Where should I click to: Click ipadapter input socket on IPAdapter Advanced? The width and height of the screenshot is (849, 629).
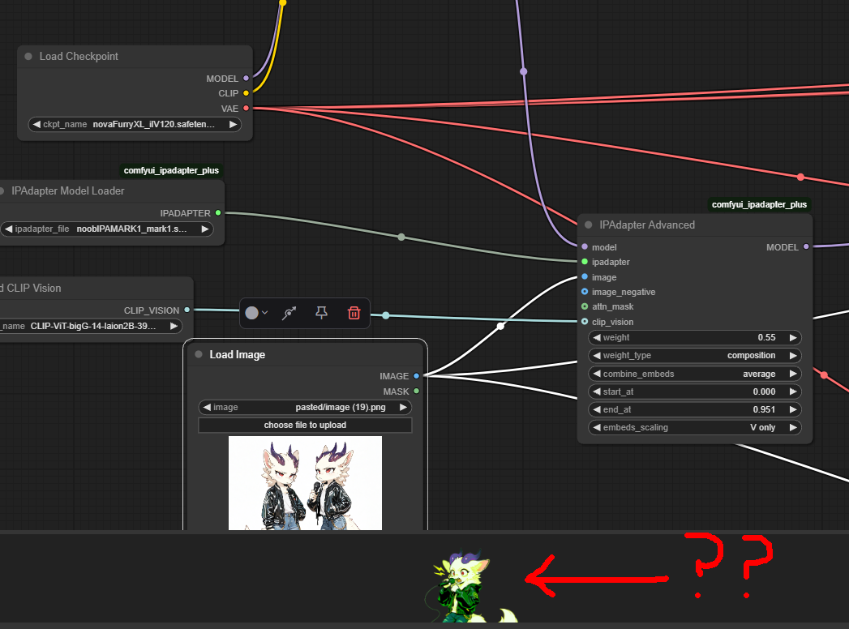point(585,262)
